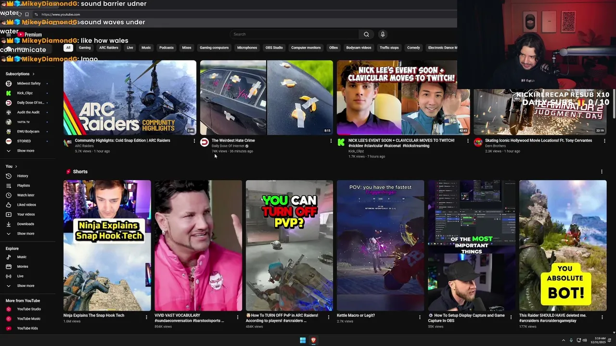616x346 pixels.
Task: Click the browser address bar URL
Action: click(61, 14)
